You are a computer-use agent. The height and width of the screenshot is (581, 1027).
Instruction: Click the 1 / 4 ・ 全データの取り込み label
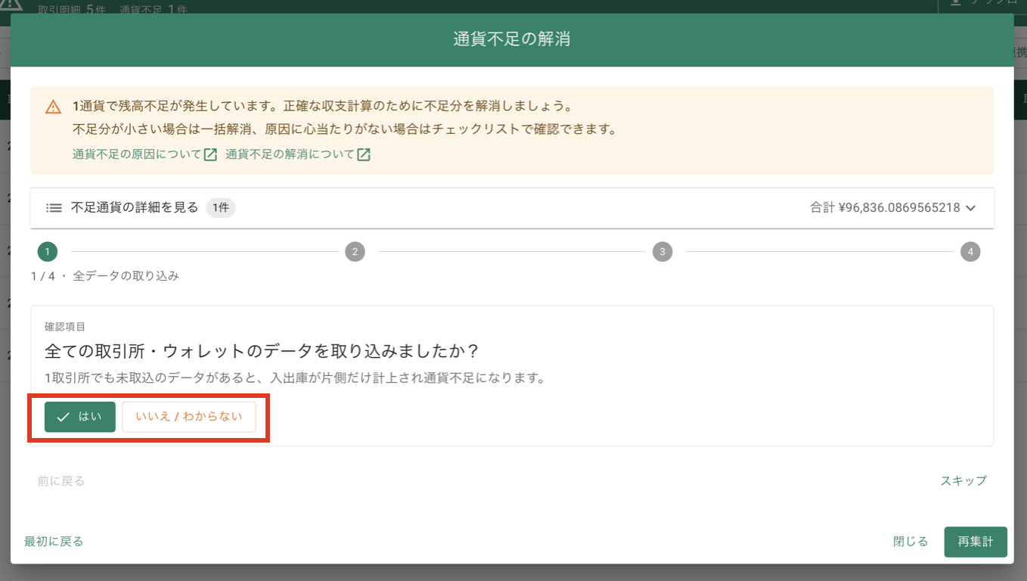point(105,276)
